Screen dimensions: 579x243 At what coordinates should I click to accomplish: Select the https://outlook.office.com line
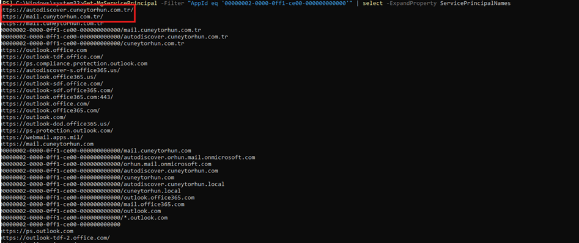(x=43, y=50)
